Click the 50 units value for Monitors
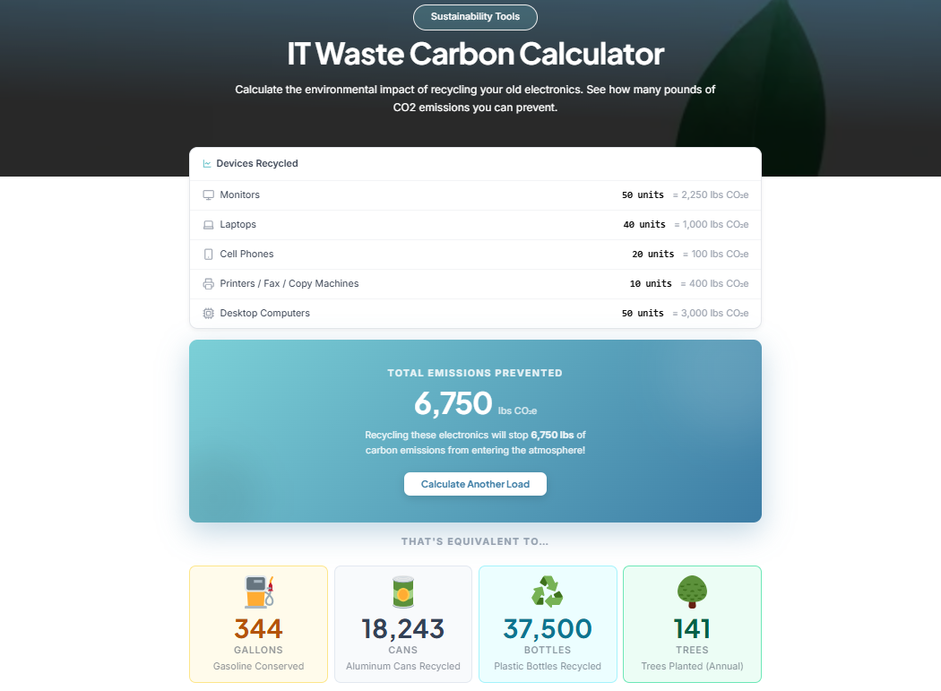 [643, 195]
